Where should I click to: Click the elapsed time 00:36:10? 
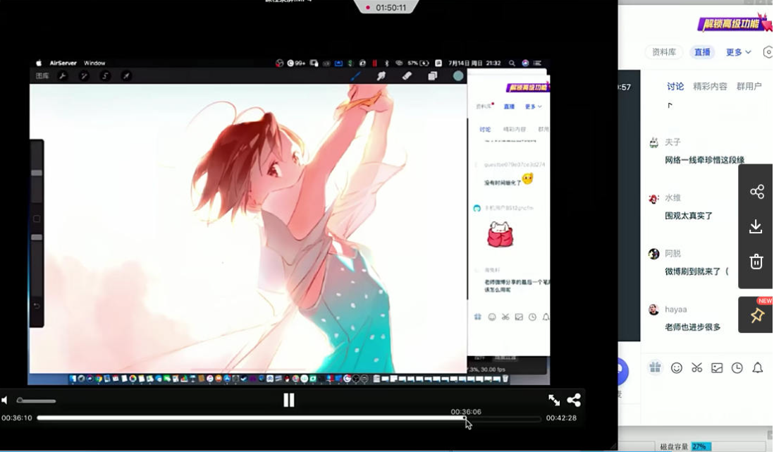pyautogui.click(x=17, y=418)
